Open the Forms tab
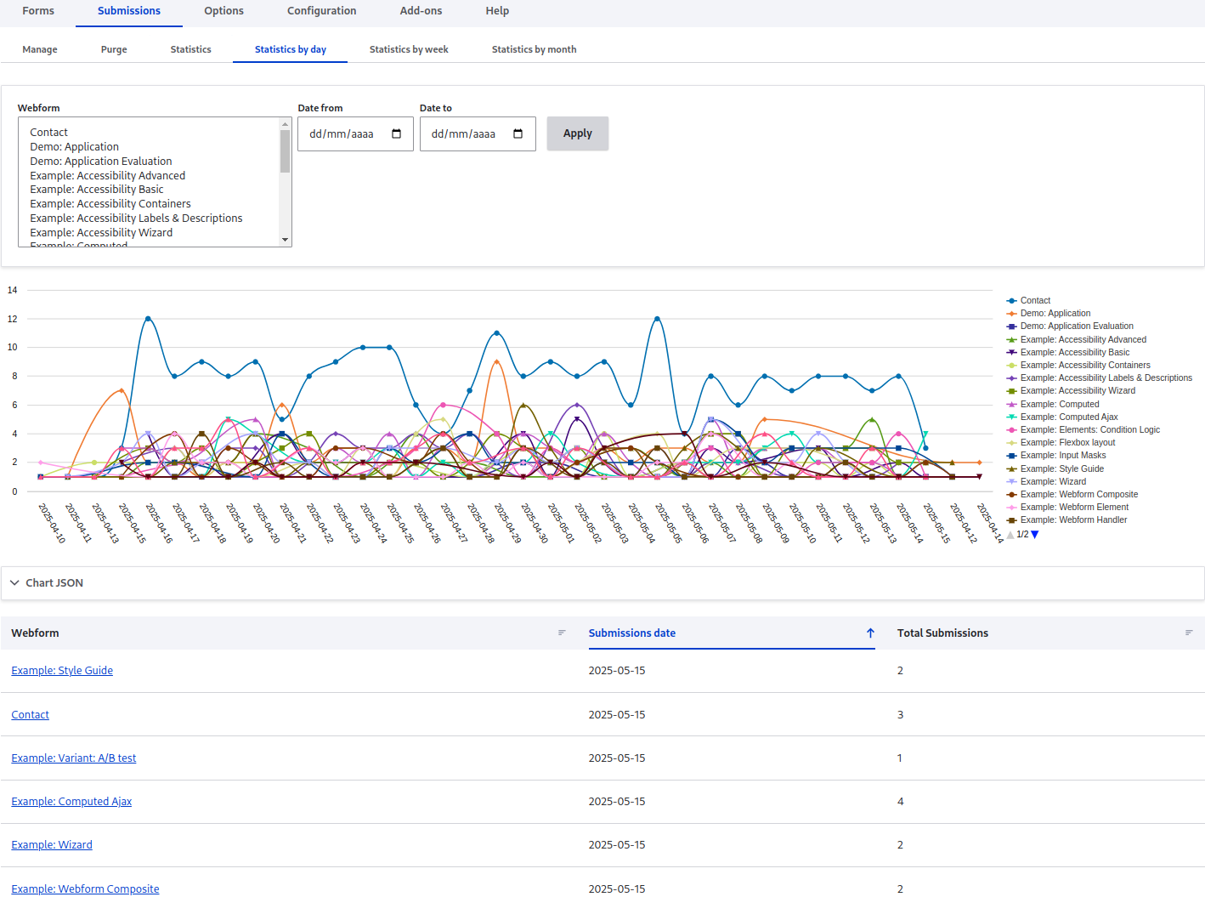The height and width of the screenshot is (897, 1205). pyautogui.click(x=38, y=11)
